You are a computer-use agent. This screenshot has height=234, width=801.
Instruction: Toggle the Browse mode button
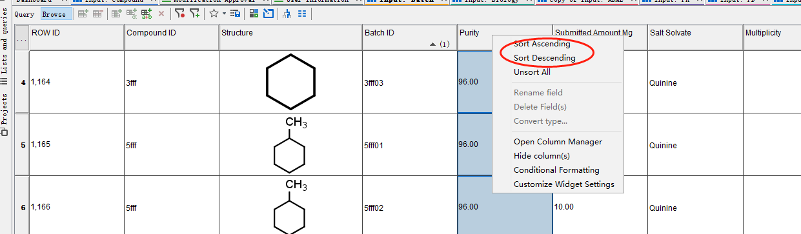coord(54,14)
